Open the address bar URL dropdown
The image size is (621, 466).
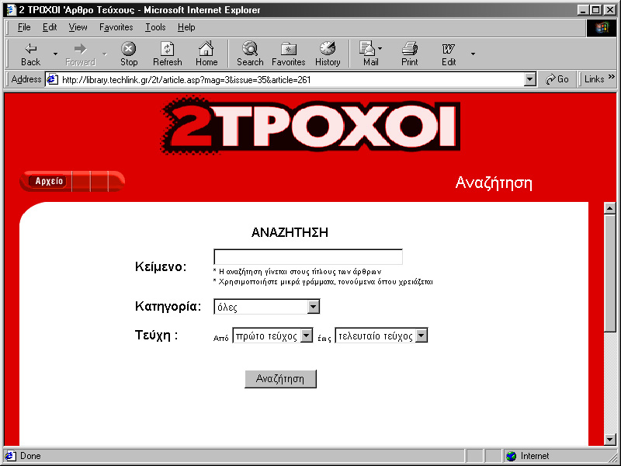click(x=530, y=80)
